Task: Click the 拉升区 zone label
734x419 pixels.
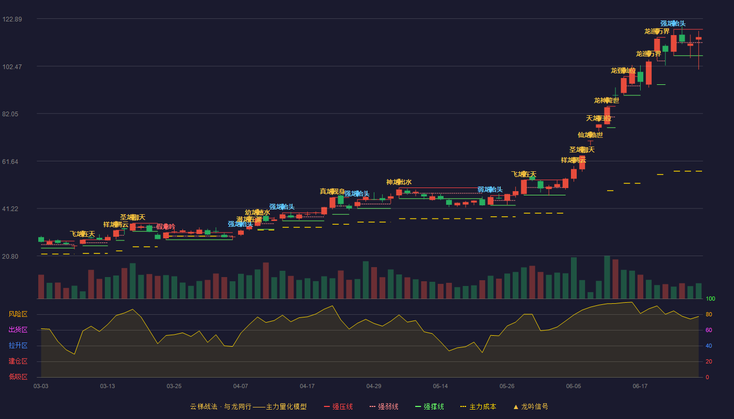Action: 18,346
